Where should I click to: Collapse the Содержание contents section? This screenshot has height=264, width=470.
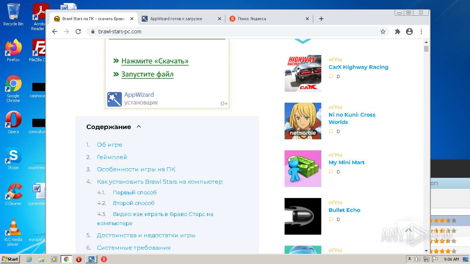[139, 127]
